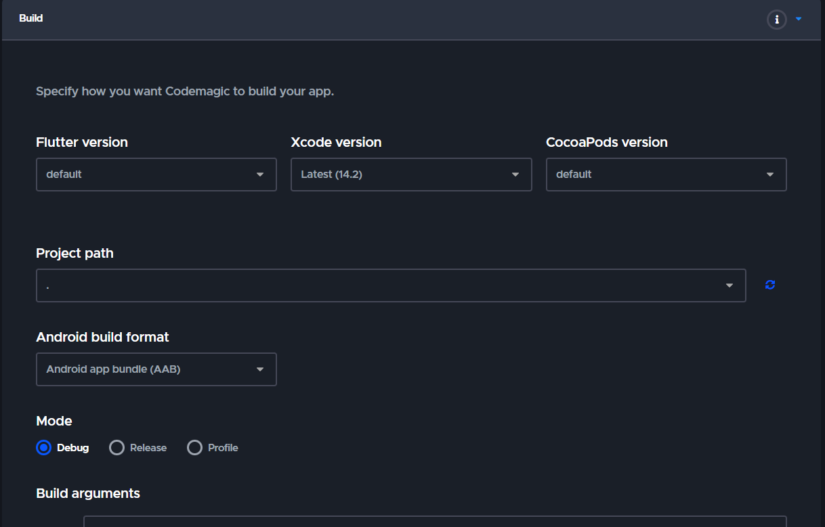Image resolution: width=825 pixels, height=527 pixels.
Task: Click the Flutter version label
Action: 82,142
